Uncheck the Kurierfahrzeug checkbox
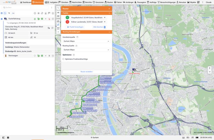Image resolution: width=214 pixels, height=140 pixels. point(2,19)
